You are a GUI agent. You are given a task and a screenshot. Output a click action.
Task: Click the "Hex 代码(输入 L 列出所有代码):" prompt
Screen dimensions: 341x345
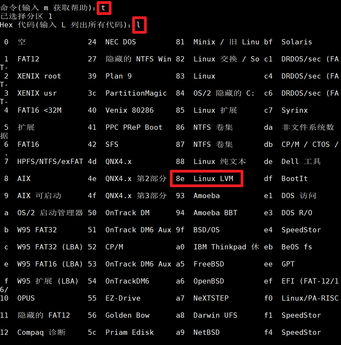66,25
